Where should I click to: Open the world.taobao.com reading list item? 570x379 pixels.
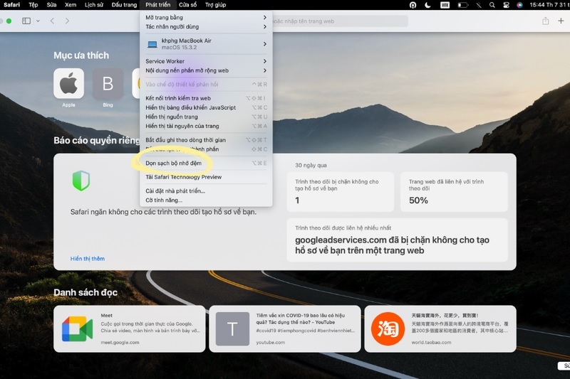click(440, 329)
